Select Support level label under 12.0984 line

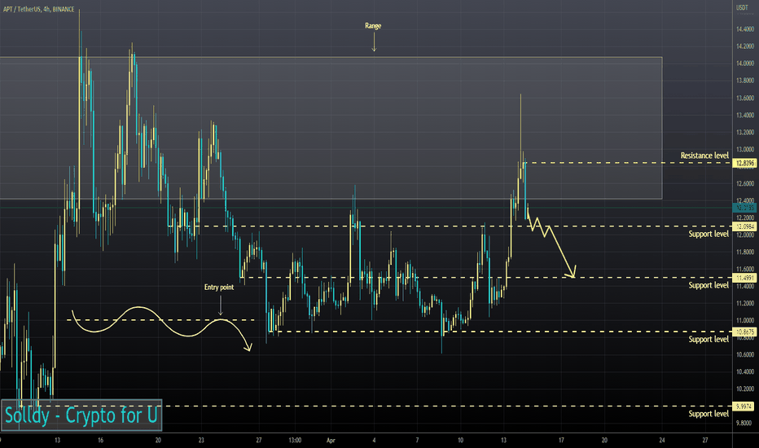[709, 234]
